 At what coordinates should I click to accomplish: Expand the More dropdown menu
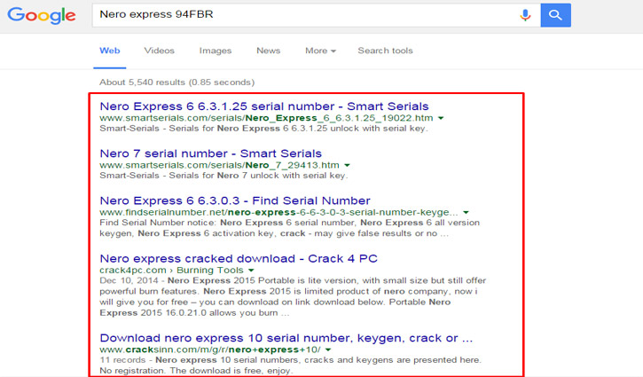tap(320, 51)
